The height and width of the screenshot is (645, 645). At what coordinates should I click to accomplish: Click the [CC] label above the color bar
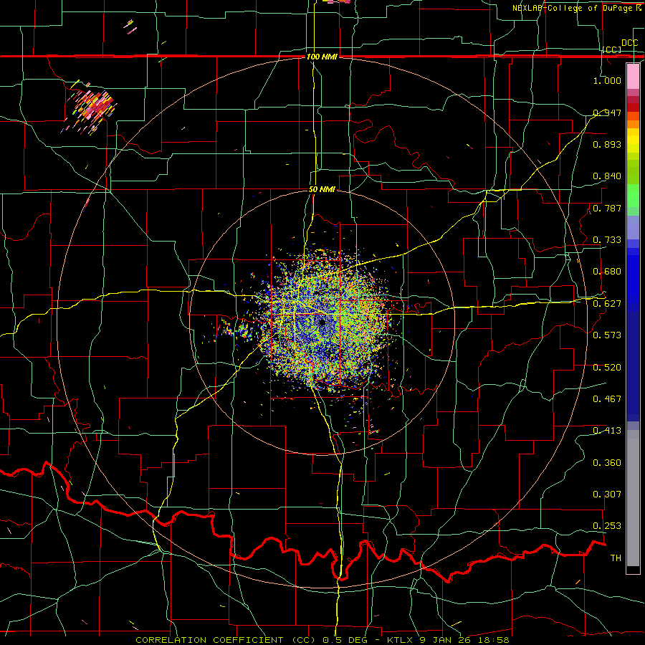[612, 49]
